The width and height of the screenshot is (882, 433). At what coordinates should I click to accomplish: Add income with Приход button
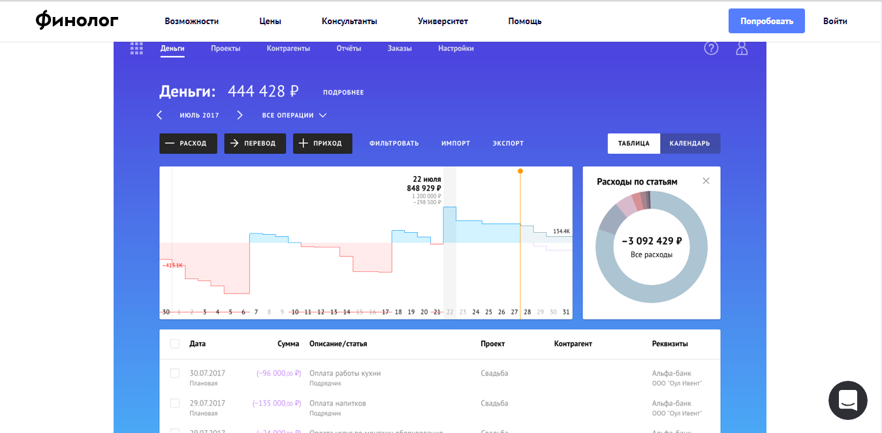(x=323, y=143)
